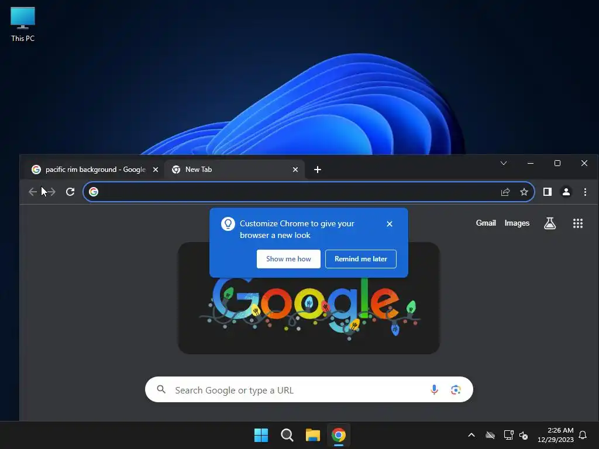
Task: Go forward with the forward arrow
Action: pyautogui.click(x=51, y=192)
